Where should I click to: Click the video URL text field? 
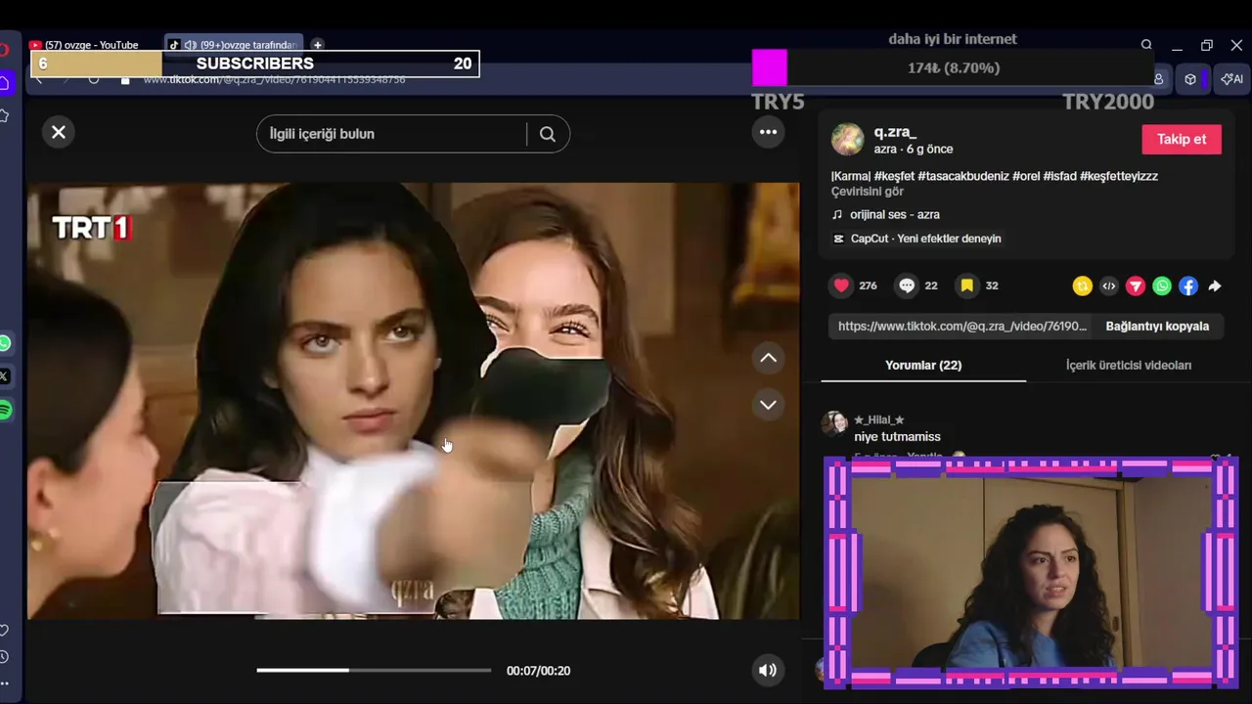tap(962, 327)
